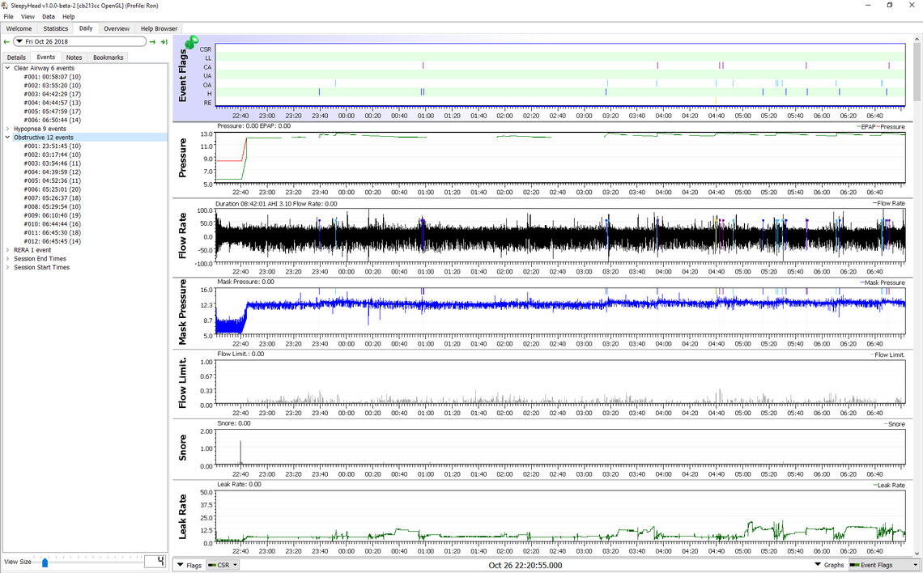Click the Flow Limit. graph title label
923x573 pixels.
(182, 383)
